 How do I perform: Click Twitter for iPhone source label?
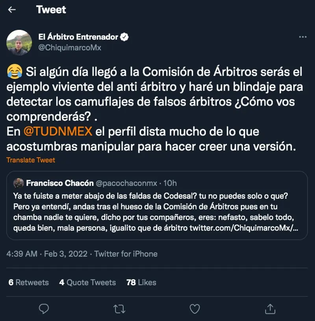pos(126,254)
